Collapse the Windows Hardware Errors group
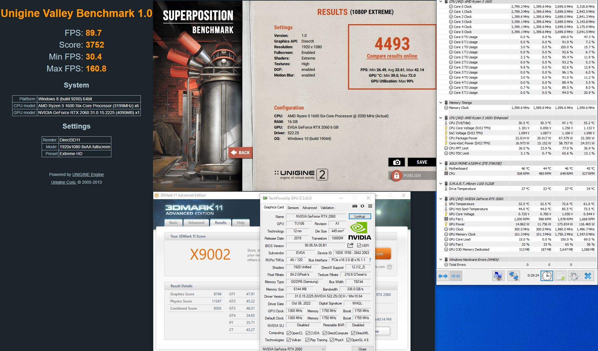The width and height of the screenshot is (598, 351). tap(441, 260)
